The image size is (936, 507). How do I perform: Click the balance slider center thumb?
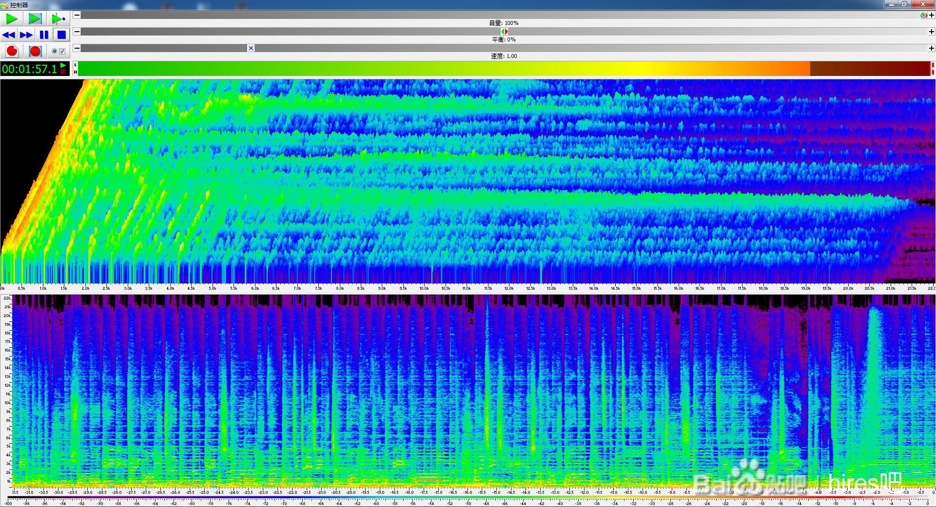point(504,32)
